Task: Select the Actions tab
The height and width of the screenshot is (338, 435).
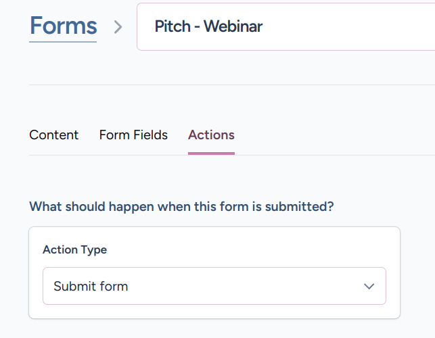Action: click(211, 135)
